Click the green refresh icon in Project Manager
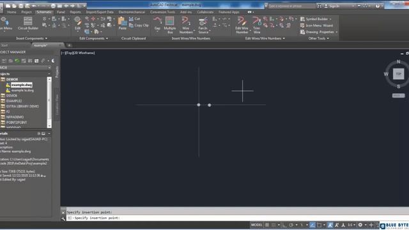 pyautogui.click(x=17, y=61)
